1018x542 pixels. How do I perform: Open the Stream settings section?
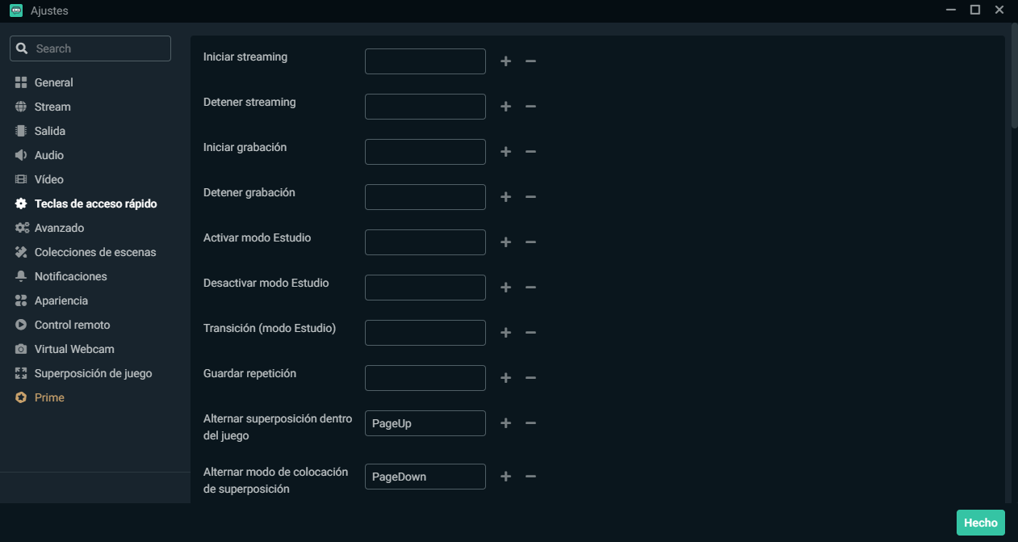tap(51, 106)
